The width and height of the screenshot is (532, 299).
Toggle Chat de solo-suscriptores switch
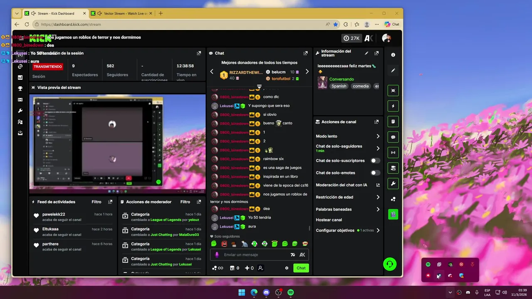[375, 161]
